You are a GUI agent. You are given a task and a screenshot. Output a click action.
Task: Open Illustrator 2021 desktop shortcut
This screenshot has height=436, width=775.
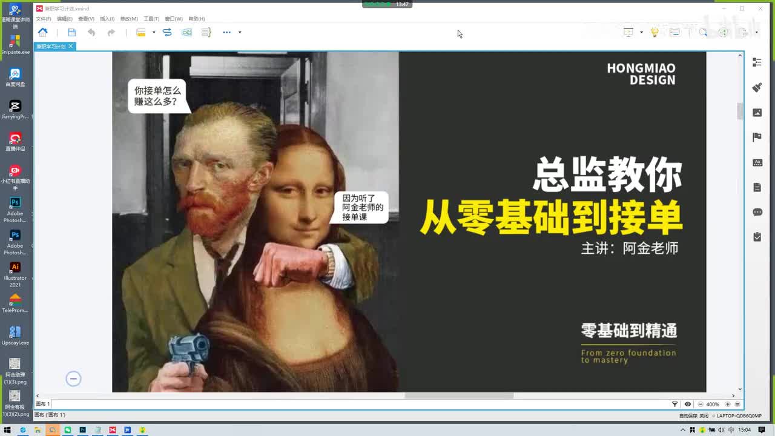(15, 274)
